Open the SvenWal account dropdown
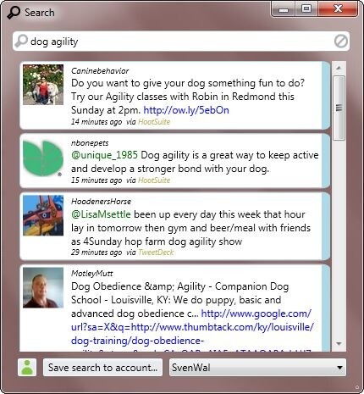The width and height of the screenshot is (364, 394). (x=257, y=368)
